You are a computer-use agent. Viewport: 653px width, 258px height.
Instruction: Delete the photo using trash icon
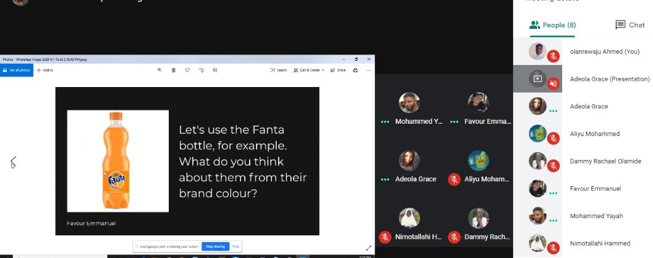pos(173,70)
